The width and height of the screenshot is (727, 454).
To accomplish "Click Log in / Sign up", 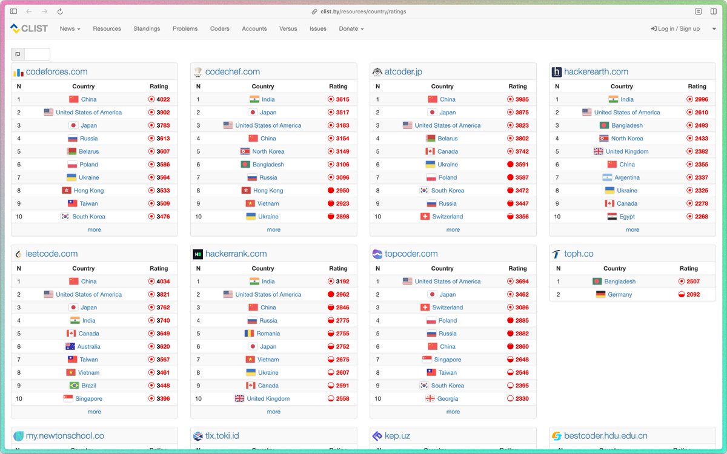I will pyautogui.click(x=675, y=28).
